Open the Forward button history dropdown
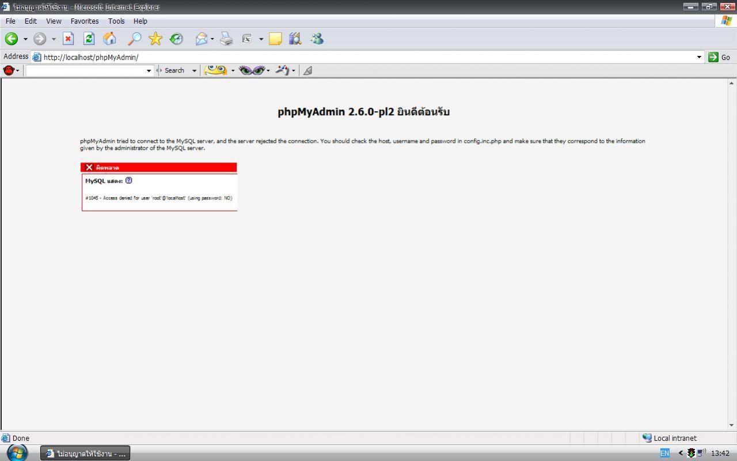The image size is (737, 461). (x=54, y=39)
